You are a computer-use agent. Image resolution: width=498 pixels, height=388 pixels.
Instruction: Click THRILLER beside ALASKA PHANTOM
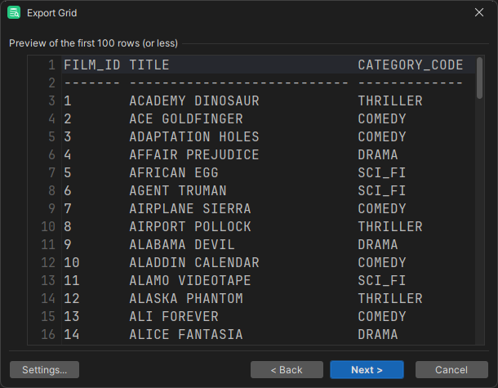point(389,299)
